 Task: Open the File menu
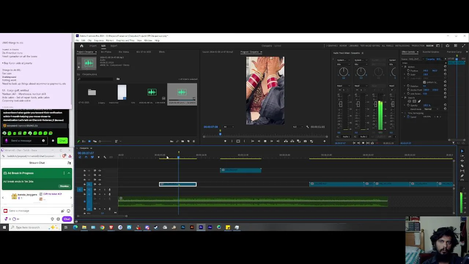pos(77,40)
